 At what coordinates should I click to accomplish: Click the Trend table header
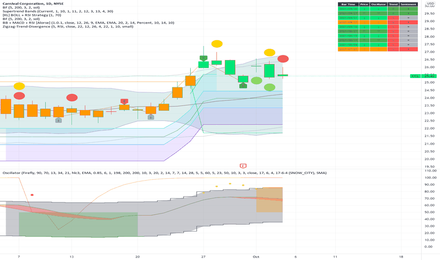pyautogui.click(x=393, y=5)
